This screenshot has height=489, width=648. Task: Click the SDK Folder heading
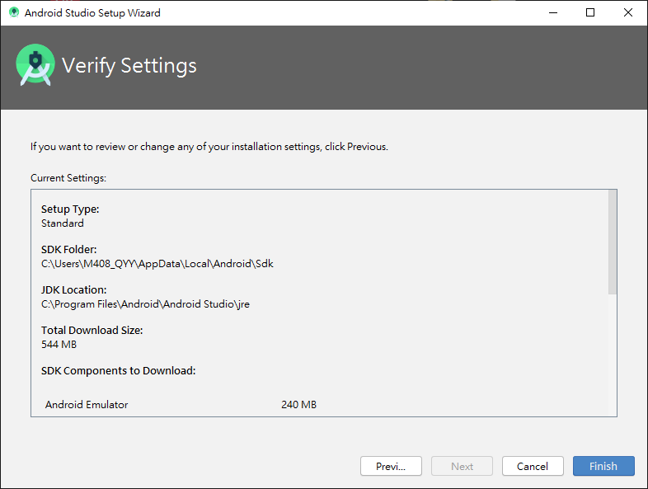click(x=68, y=250)
